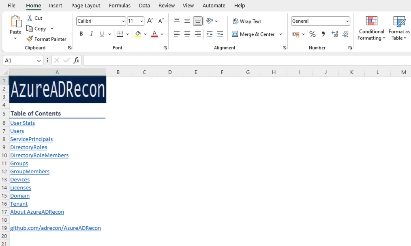Click the Cut scissors icon
Viewport: 411px width, 246px height.
(30, 18)
